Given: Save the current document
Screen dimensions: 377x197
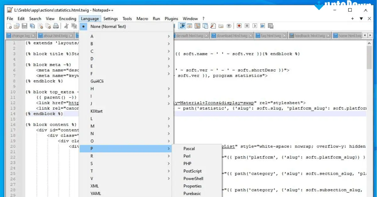Looking at the screenshot, I should 25,26.
